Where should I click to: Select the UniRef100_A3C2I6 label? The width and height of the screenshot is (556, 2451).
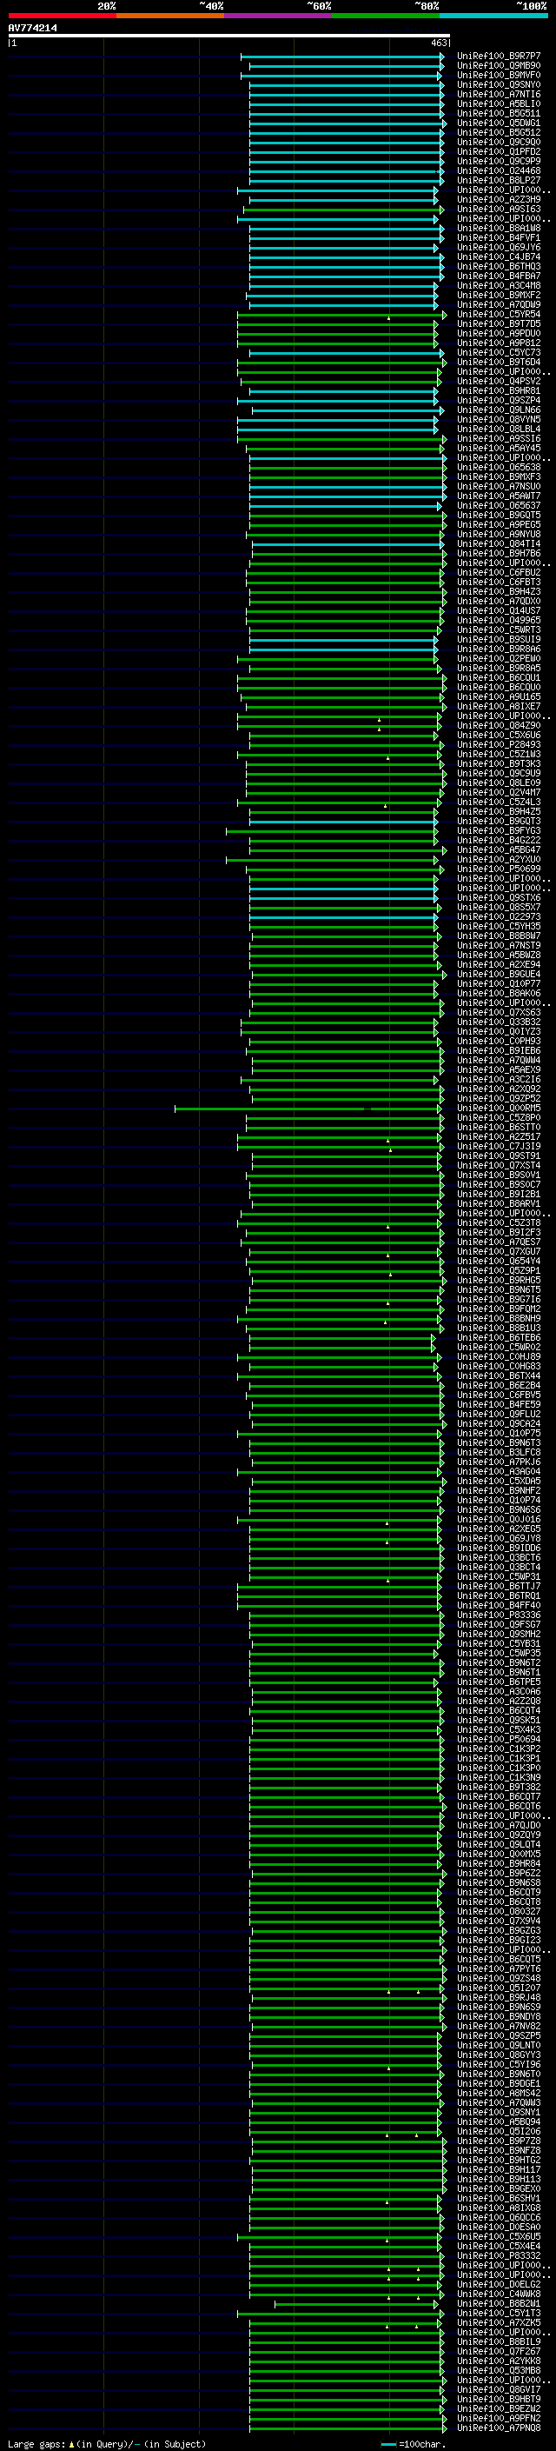[x=499, y=1080]
